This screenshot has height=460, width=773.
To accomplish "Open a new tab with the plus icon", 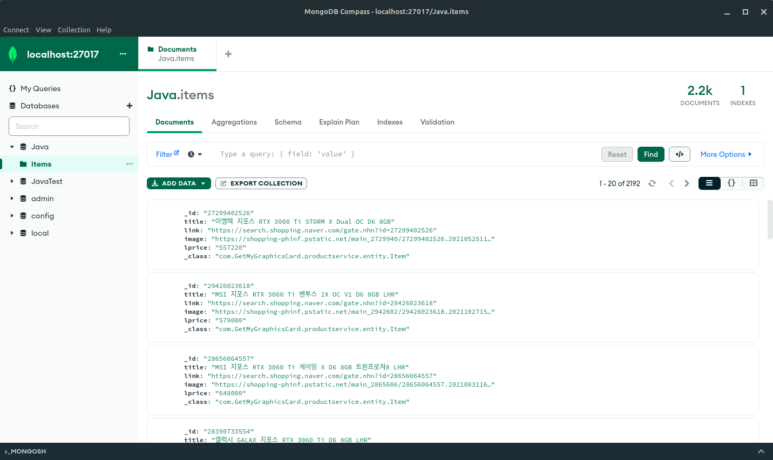I will [x=228, y=54].
